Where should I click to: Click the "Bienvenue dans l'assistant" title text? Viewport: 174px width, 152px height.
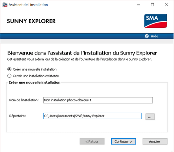(x=82, y=53)
